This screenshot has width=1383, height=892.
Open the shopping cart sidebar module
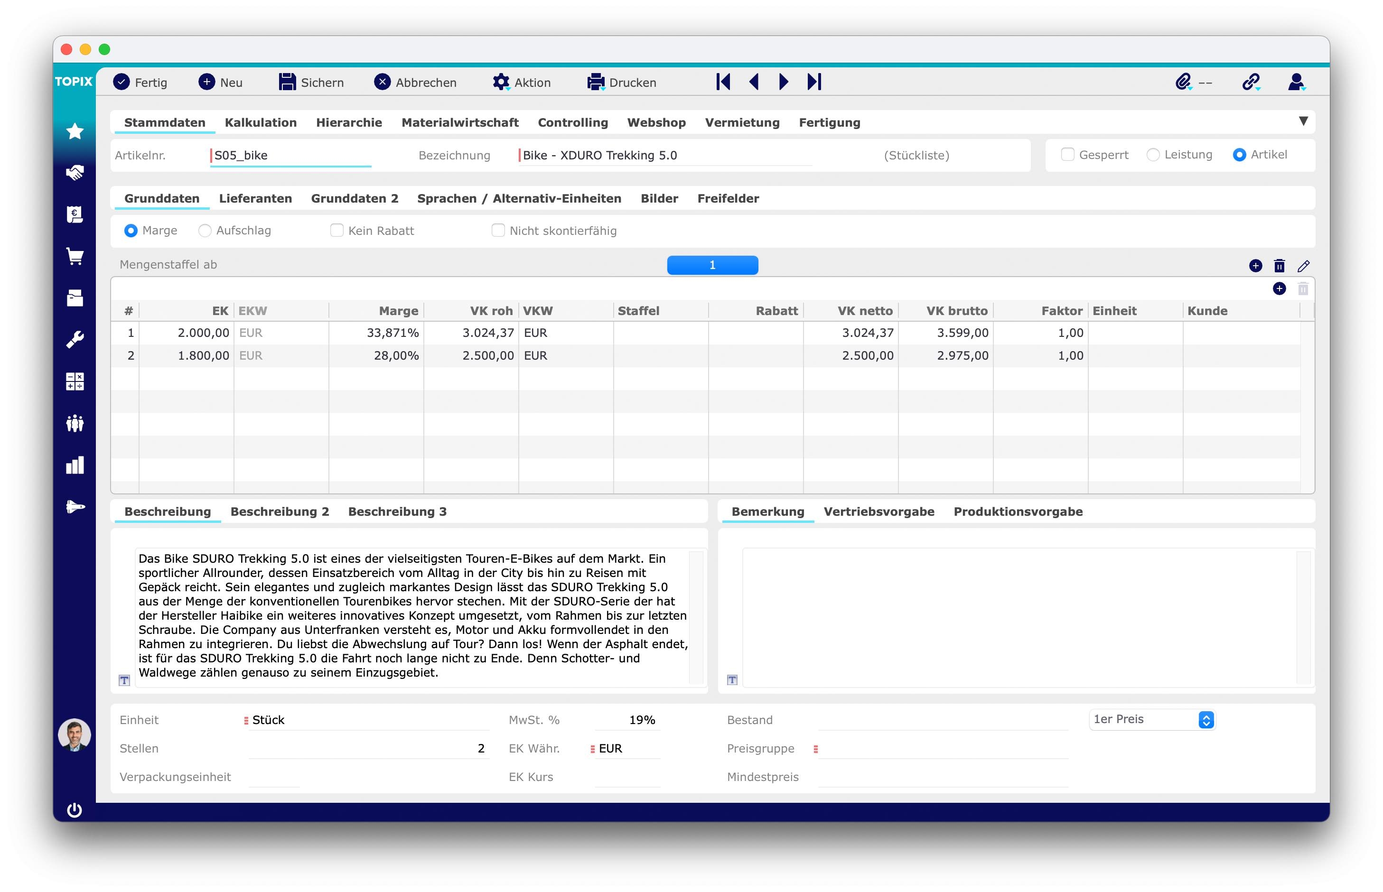tap(74, 256)
